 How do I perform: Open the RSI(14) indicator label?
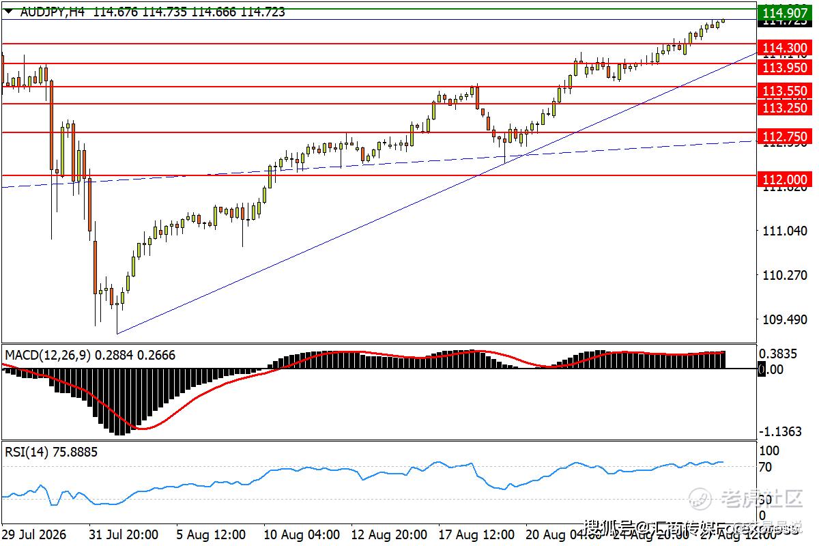click(x=25, y=452)
